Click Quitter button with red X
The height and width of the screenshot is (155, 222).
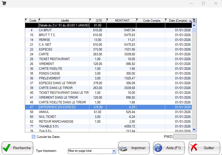204,148
